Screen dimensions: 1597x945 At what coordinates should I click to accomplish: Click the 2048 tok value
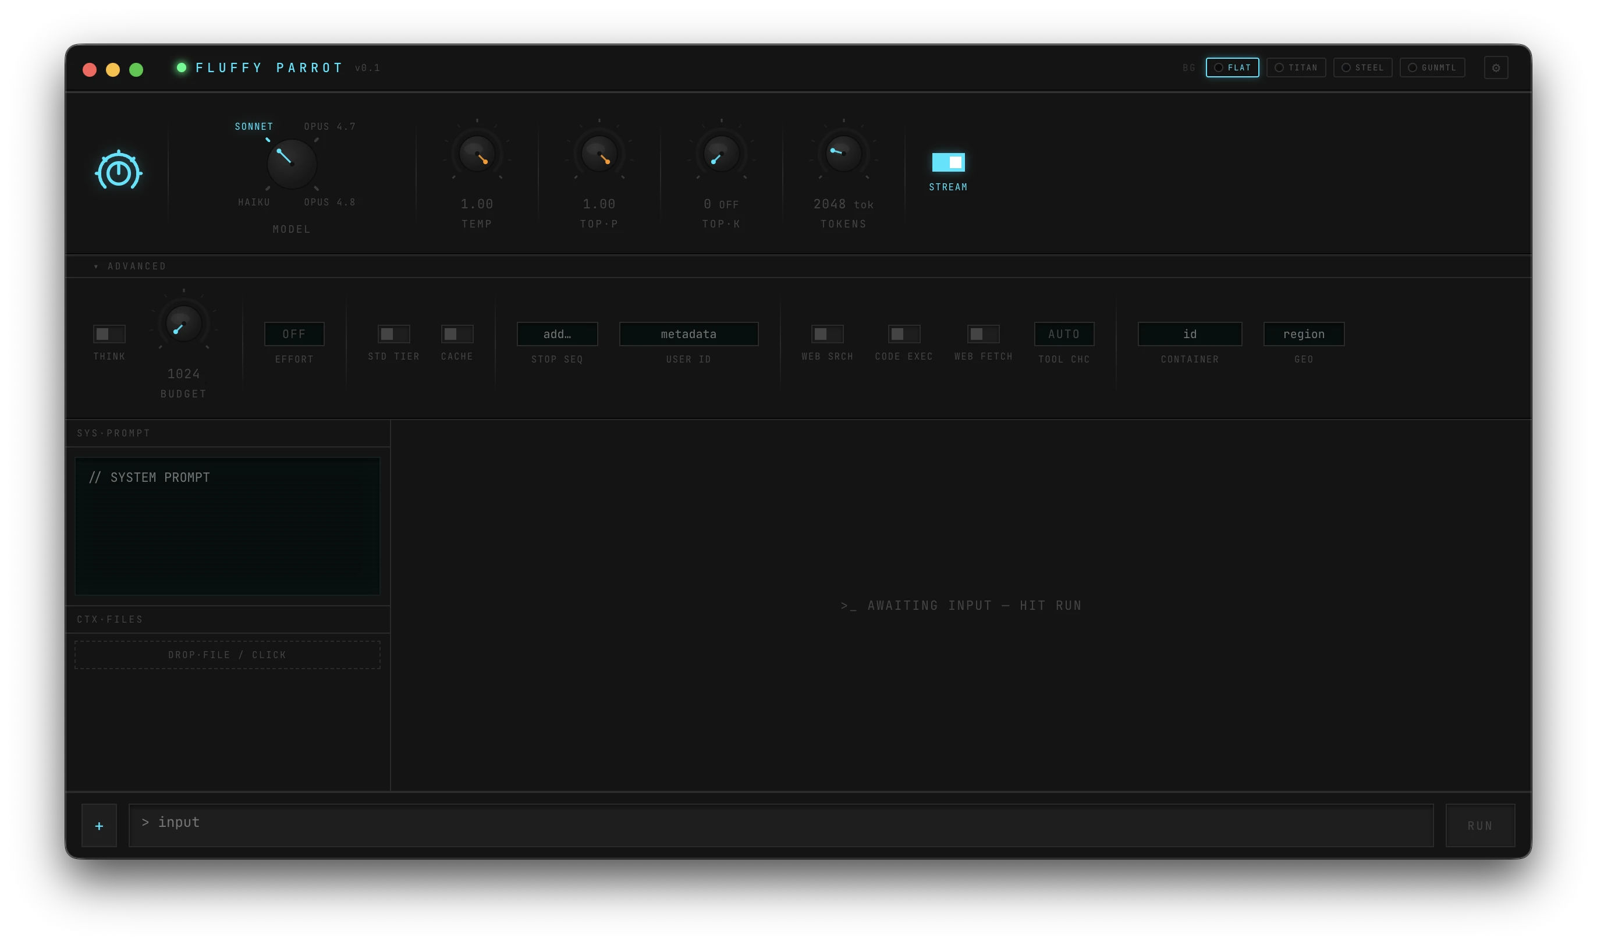(843, 204)
